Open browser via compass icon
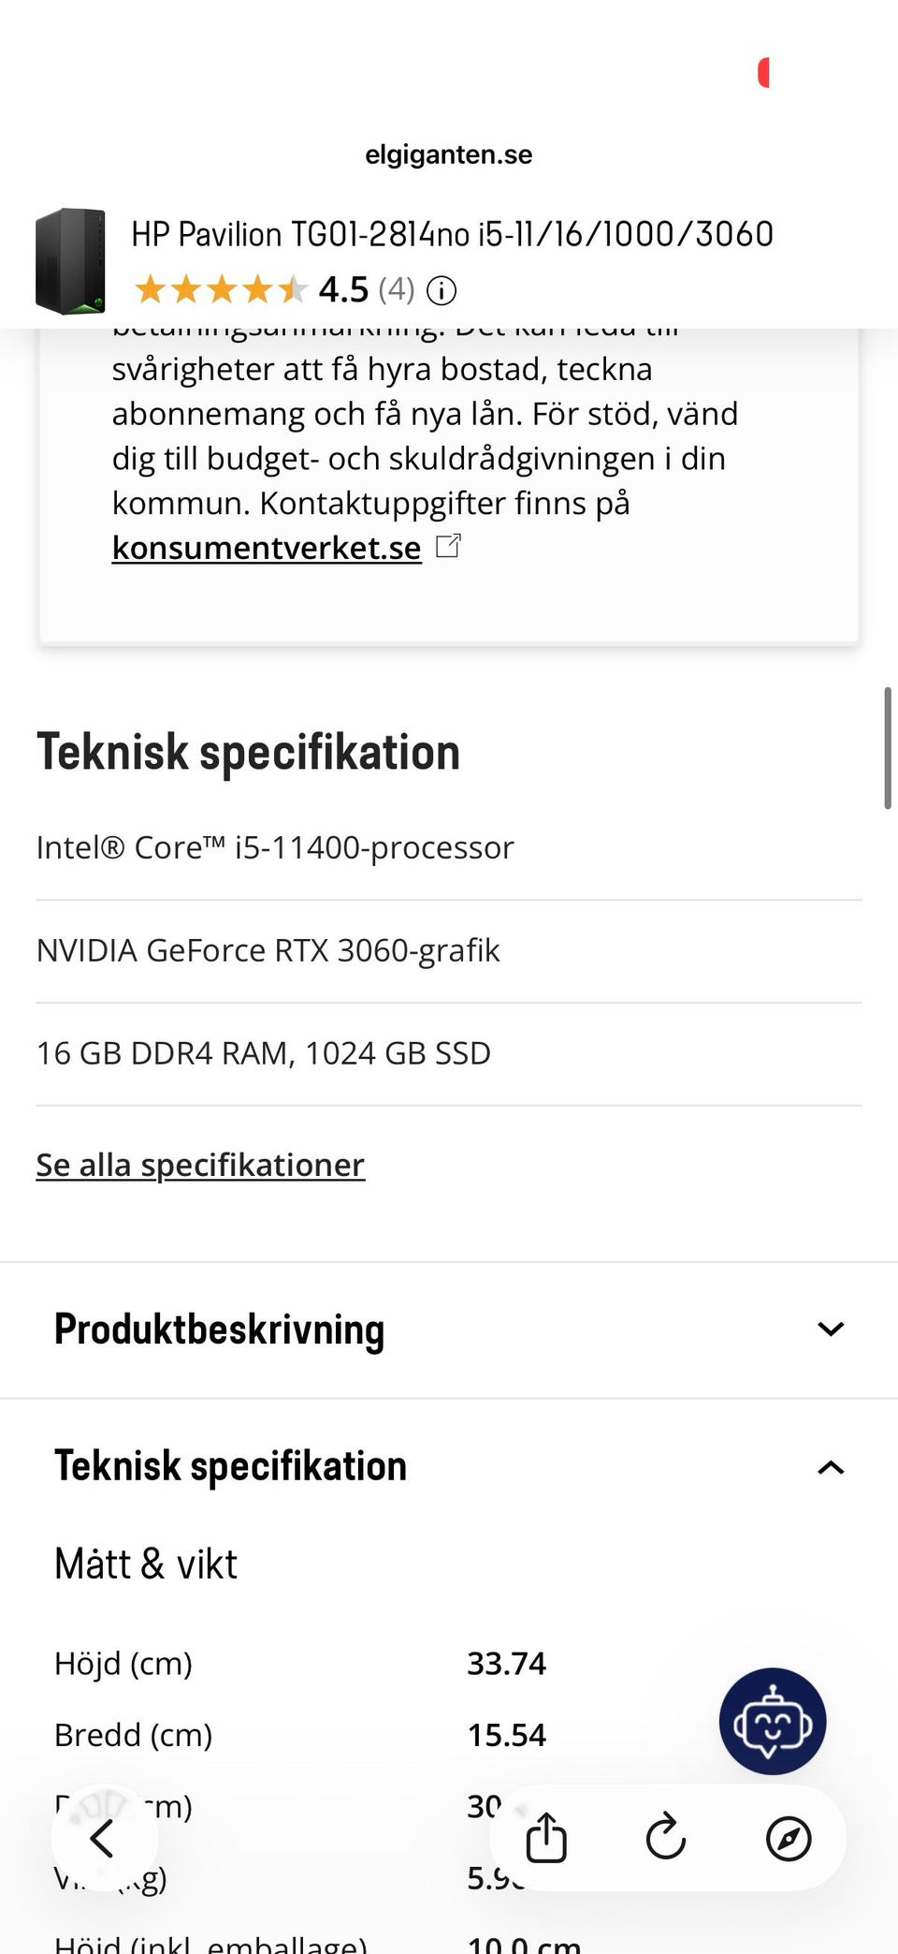The height and width of the screenshot is (1954, 898). click(788, 1838)
